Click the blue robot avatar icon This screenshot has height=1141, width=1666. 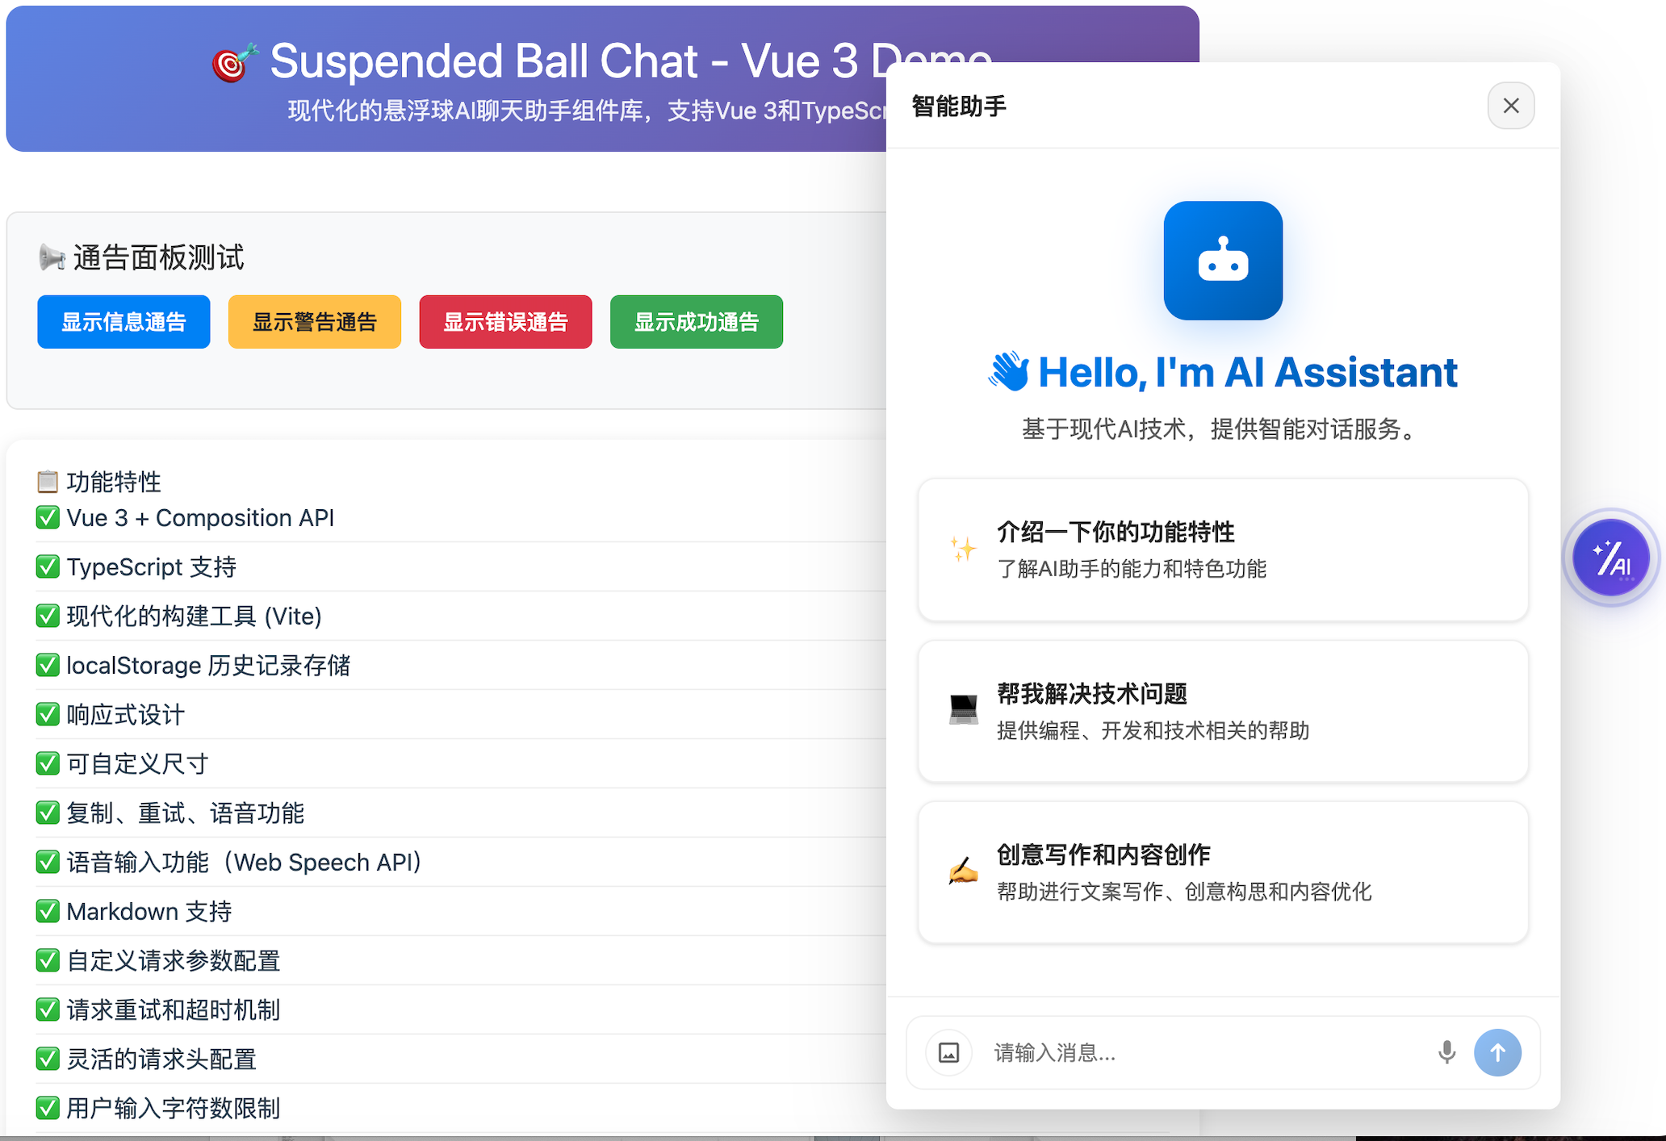pos(1222,261)
